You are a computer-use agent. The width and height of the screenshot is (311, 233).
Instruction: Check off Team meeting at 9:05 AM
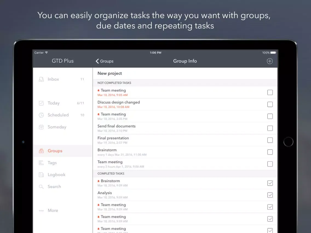click(270, 92)
